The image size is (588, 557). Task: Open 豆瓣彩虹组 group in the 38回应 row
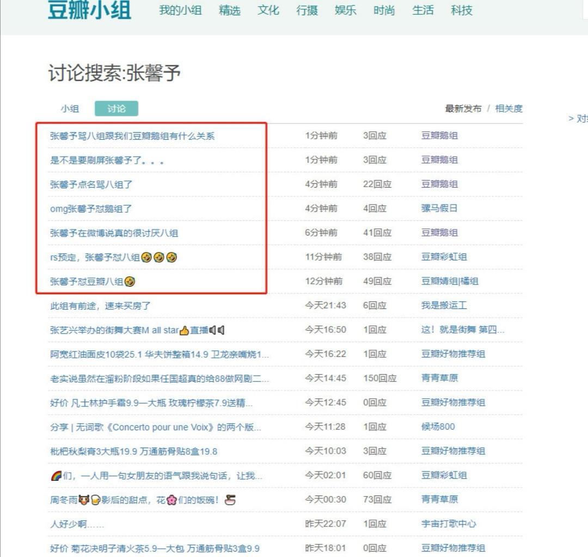pyautogui.click(x=444, y=257)
